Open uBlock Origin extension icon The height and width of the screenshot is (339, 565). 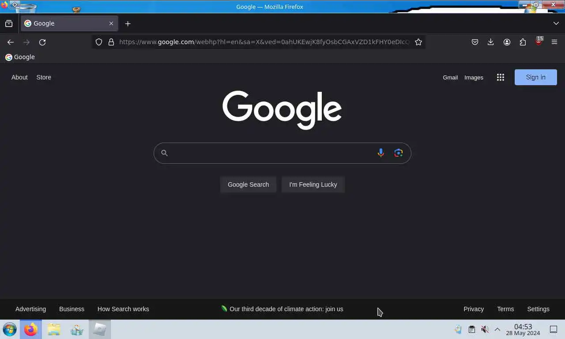click(539, 42)
